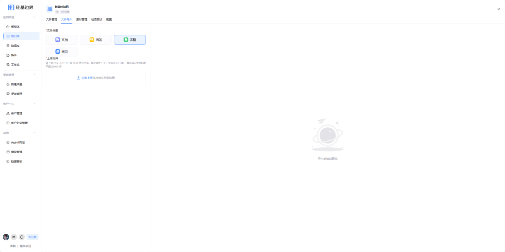The image size is (505, 252).
Task: Open the 官网 link
Action: tap(13, 246)
